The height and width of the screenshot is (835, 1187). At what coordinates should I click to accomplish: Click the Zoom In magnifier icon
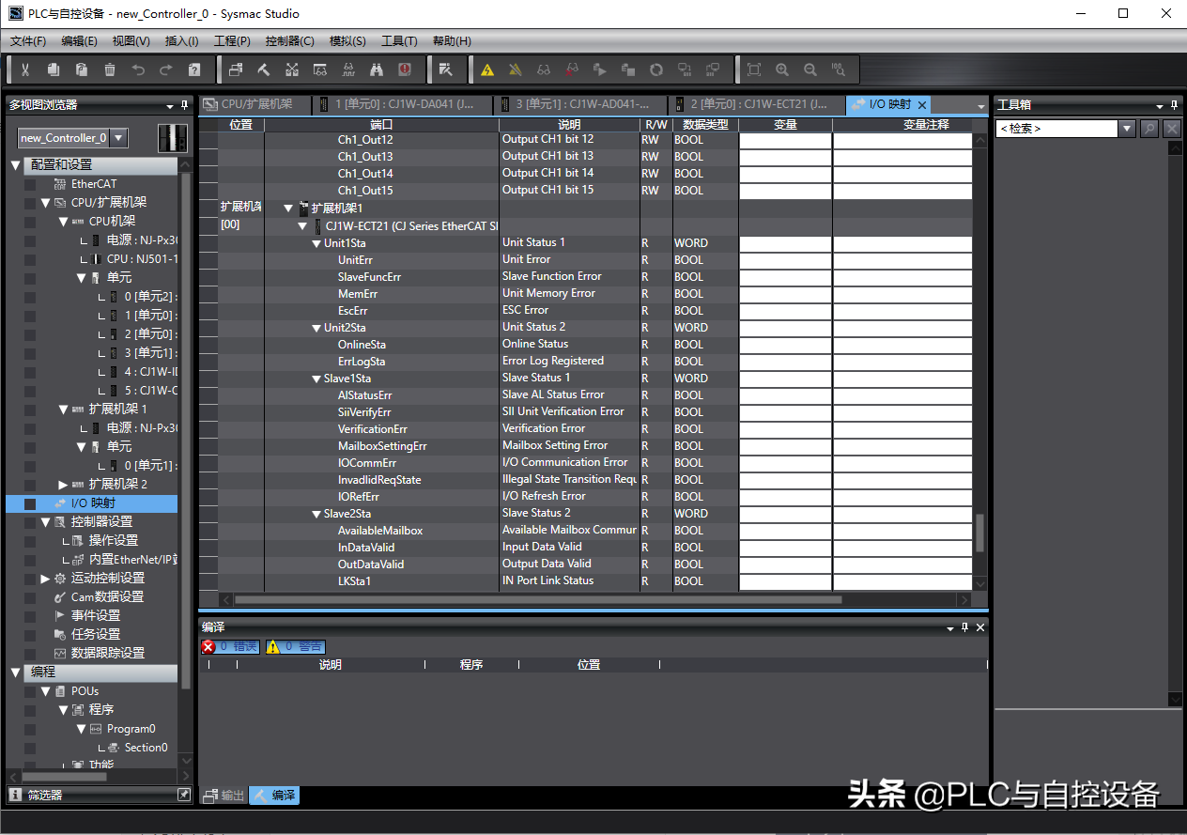pyautogui.click(x=782, y=70)
